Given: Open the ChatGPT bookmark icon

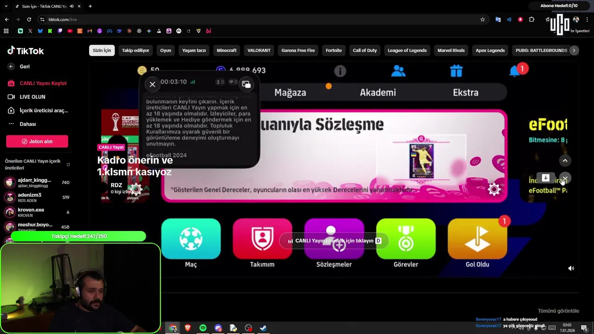Looking at the screenshot, I should [x=139, y=31].
